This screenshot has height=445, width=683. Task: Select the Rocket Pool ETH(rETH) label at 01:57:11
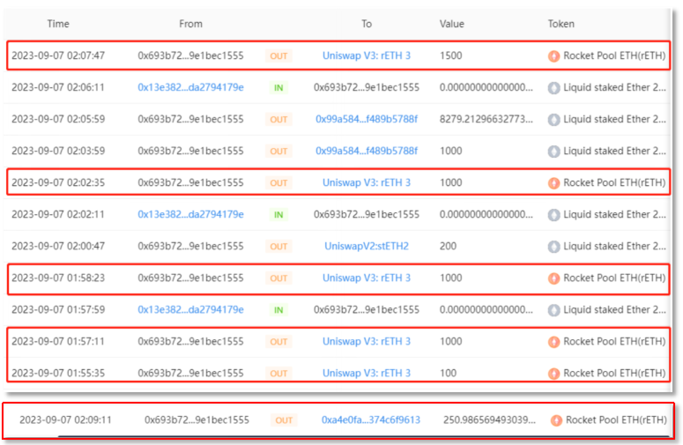[614, 341]
